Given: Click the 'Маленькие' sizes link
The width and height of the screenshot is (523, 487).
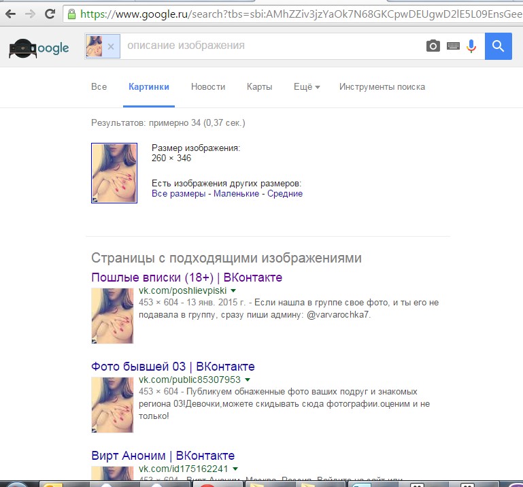Looking at the screenshot, I should coord(236,193).
